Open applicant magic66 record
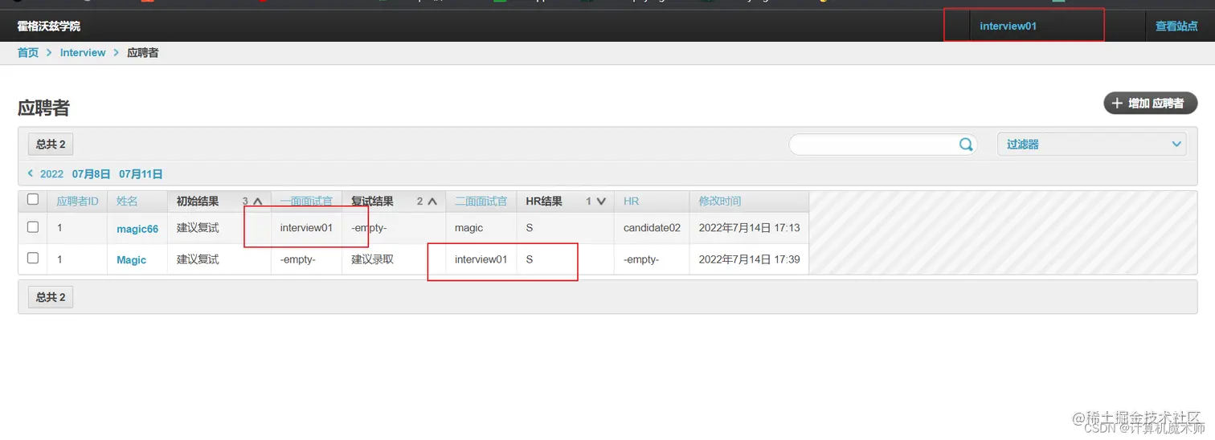This screenshot has height=440, width=1215. point(137,229)
